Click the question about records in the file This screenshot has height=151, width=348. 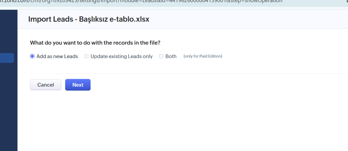tap(95, 43)
